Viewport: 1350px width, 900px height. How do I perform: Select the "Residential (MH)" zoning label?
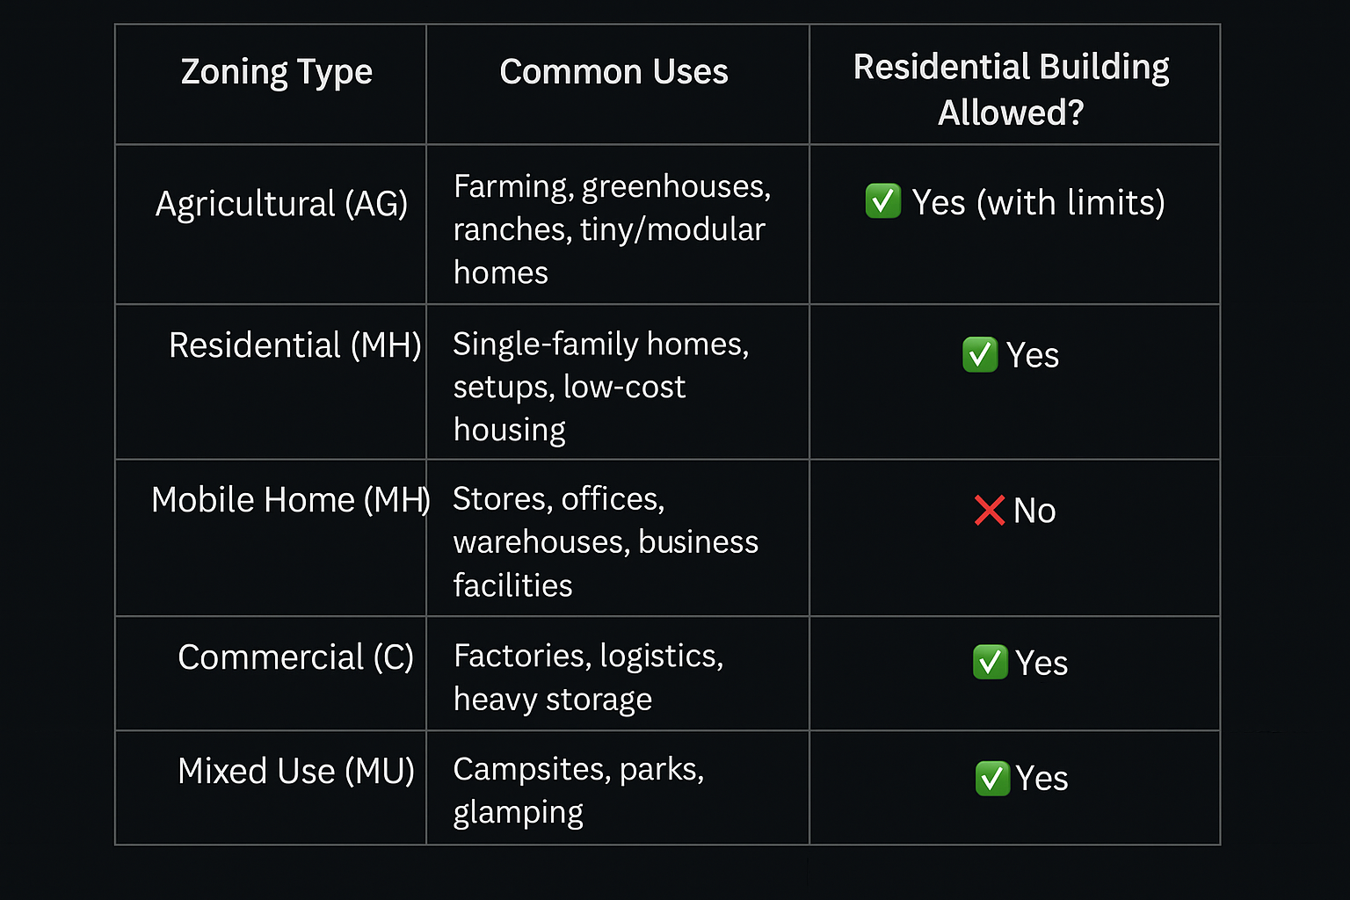(294, 345)
